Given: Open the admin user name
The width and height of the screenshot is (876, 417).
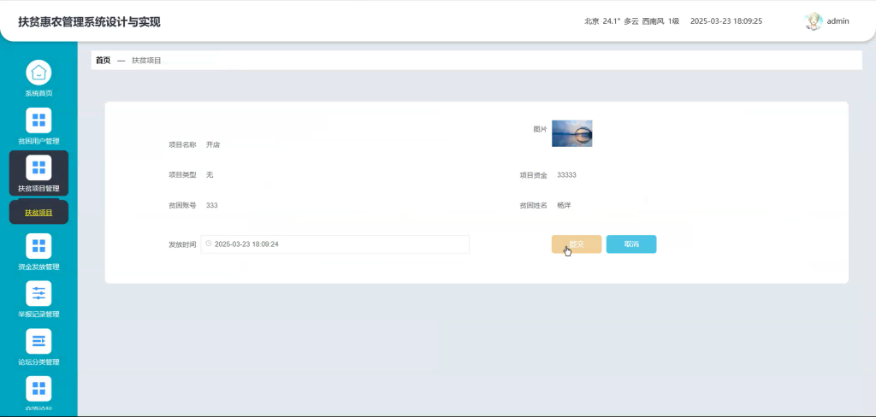Looking at the screenshot, I should [x=838, y=21].
